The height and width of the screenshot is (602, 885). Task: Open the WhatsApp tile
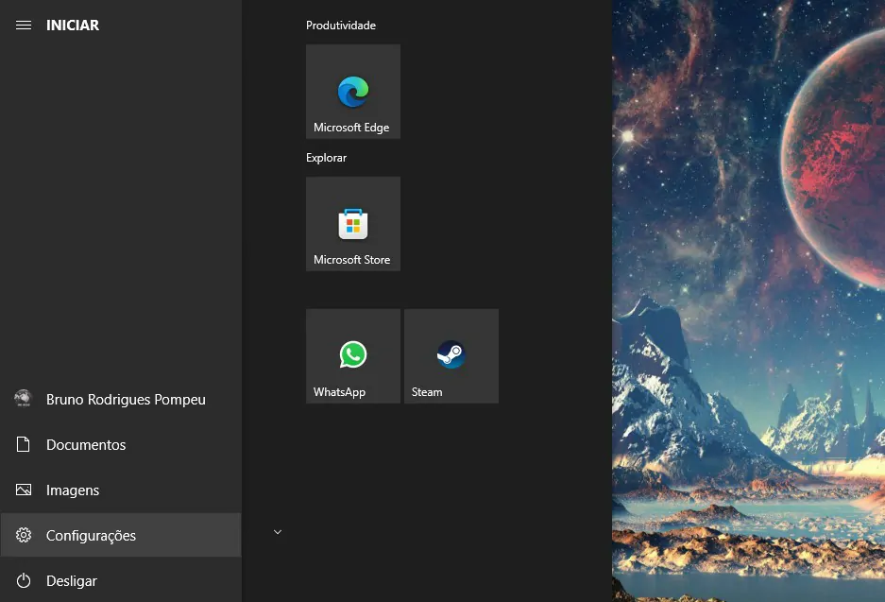[352, 355]
